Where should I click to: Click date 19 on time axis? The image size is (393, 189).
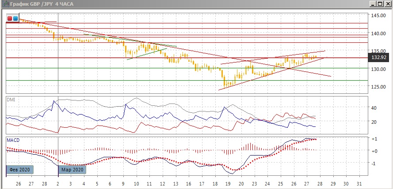228,183
